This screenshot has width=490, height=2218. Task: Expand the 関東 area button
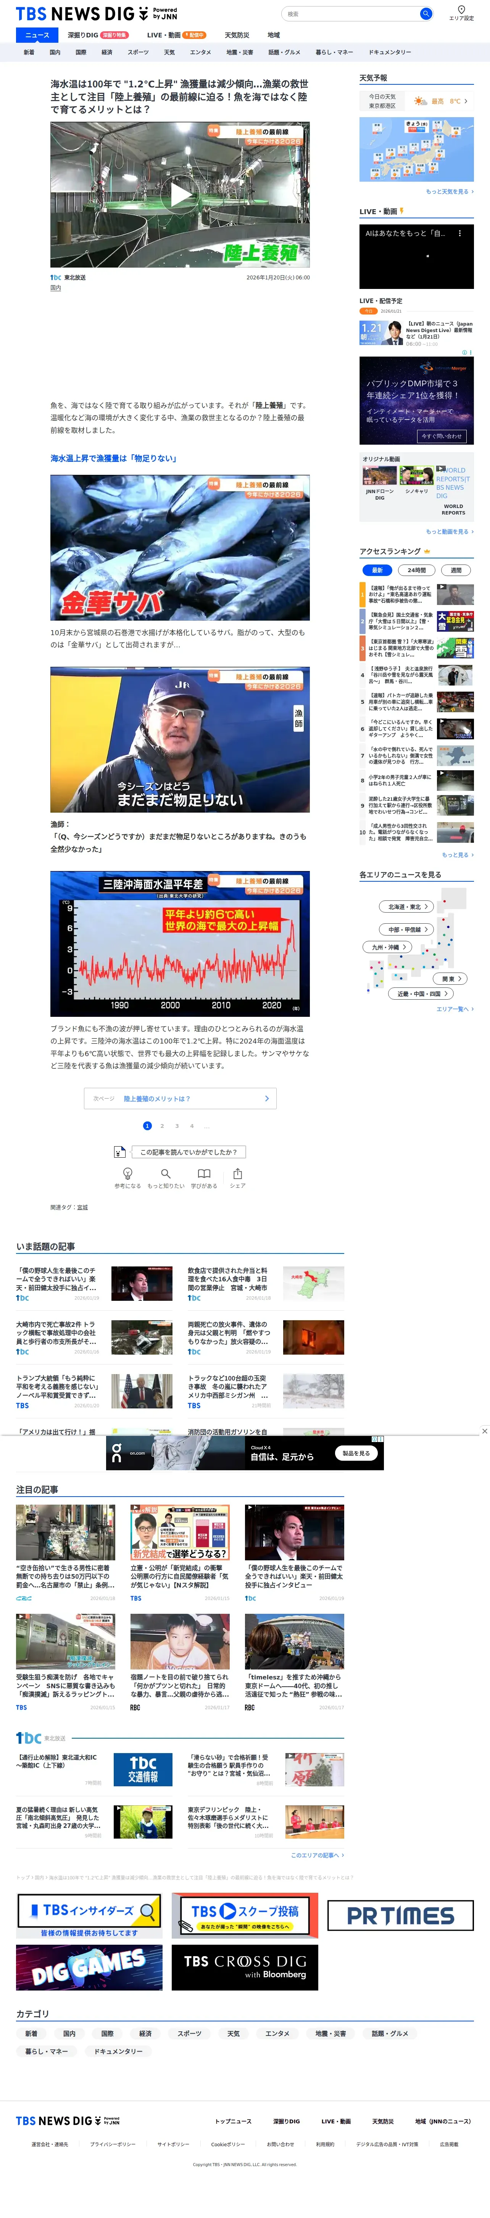pos(451,979)
